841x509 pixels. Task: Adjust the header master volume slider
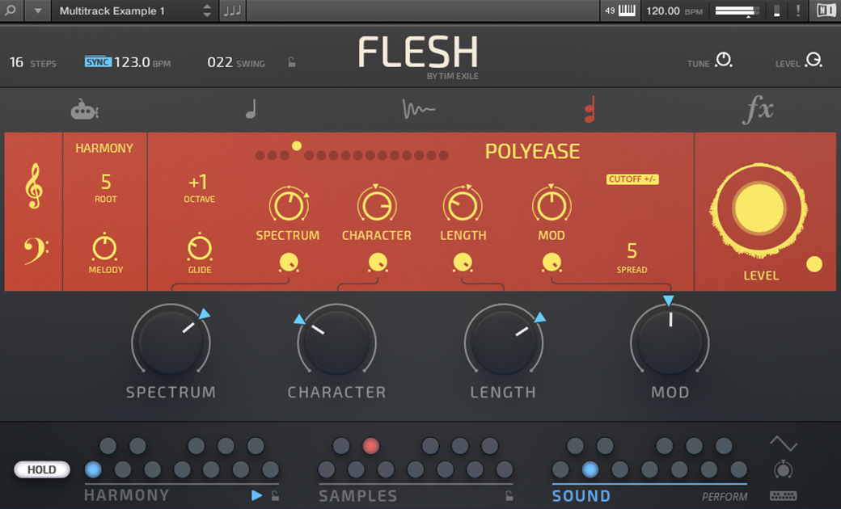click(x=737, y=11)
